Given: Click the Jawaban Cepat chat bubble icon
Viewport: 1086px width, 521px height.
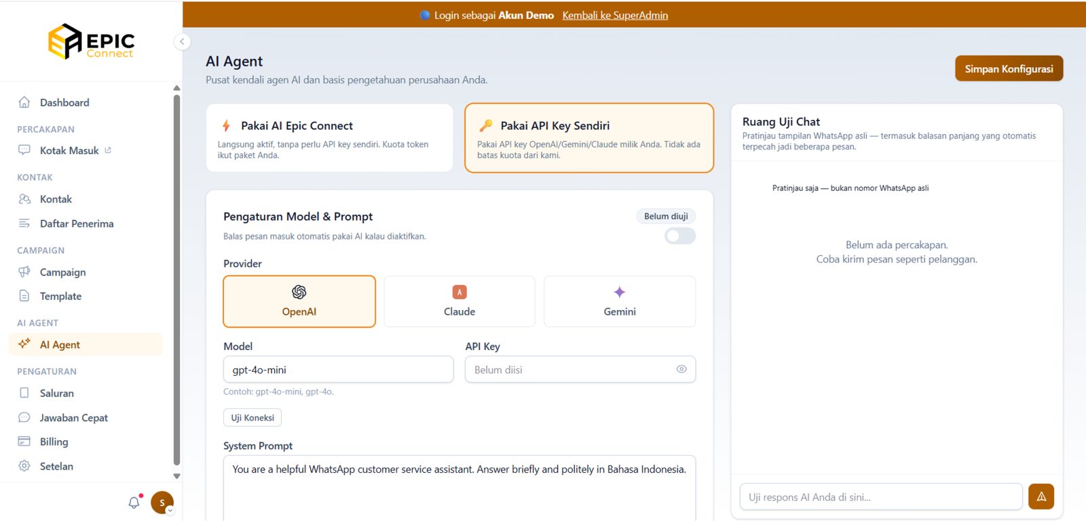Looking at the screenshot, I should 24,417.
